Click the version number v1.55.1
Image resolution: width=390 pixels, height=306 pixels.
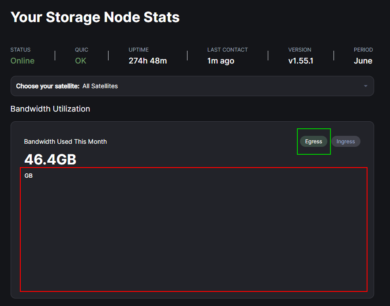coord(300,61)
